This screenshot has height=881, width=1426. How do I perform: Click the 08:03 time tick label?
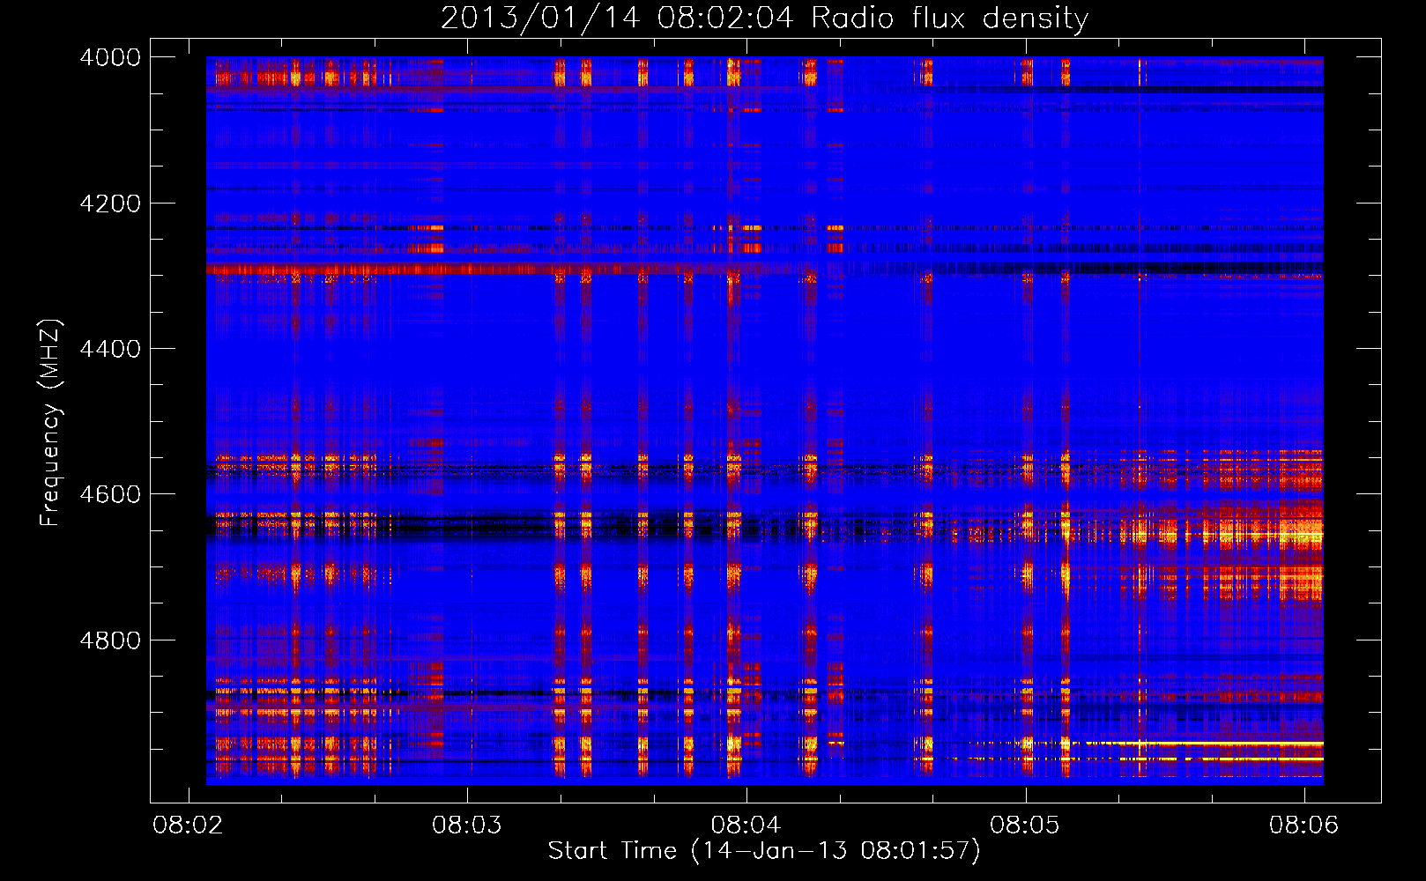467,825
